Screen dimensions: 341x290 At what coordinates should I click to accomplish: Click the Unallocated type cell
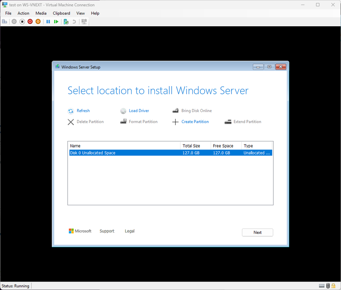coord(257,153)
